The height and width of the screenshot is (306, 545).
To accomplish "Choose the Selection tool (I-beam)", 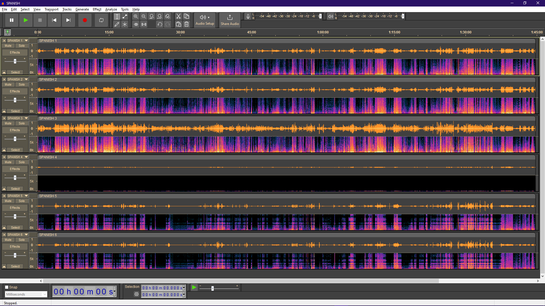I will (117, 16).
